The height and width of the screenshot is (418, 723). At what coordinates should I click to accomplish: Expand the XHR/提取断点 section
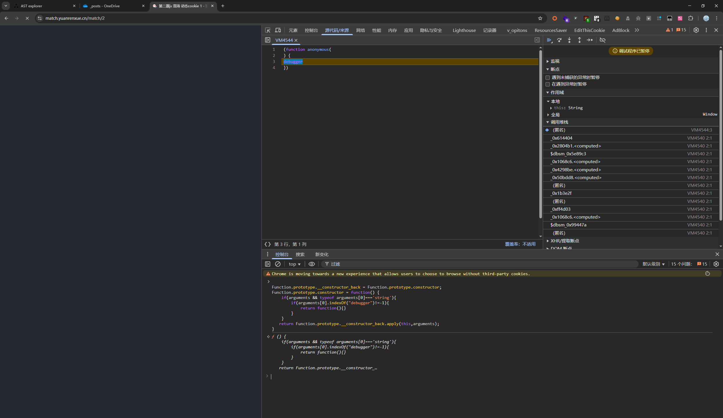coord(564,241)
